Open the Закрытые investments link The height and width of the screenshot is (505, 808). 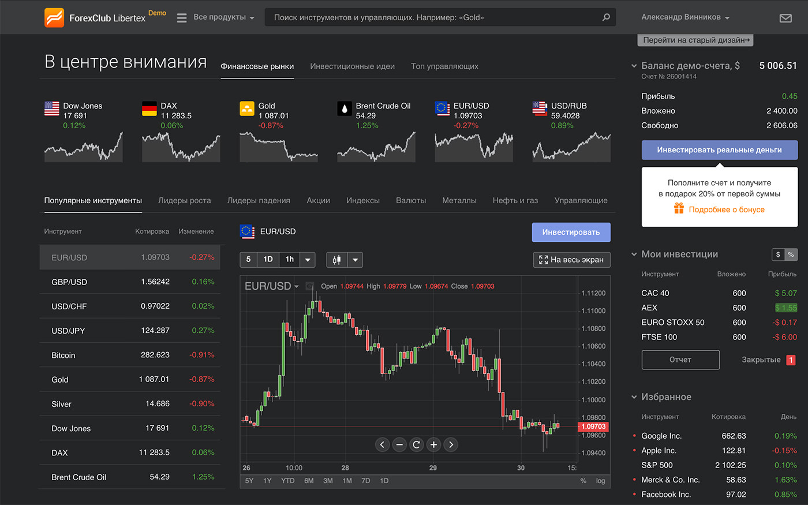tap(761, 360)
